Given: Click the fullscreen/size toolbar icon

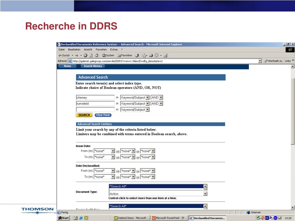Looking at the screenshot, I should click(156, 56).
